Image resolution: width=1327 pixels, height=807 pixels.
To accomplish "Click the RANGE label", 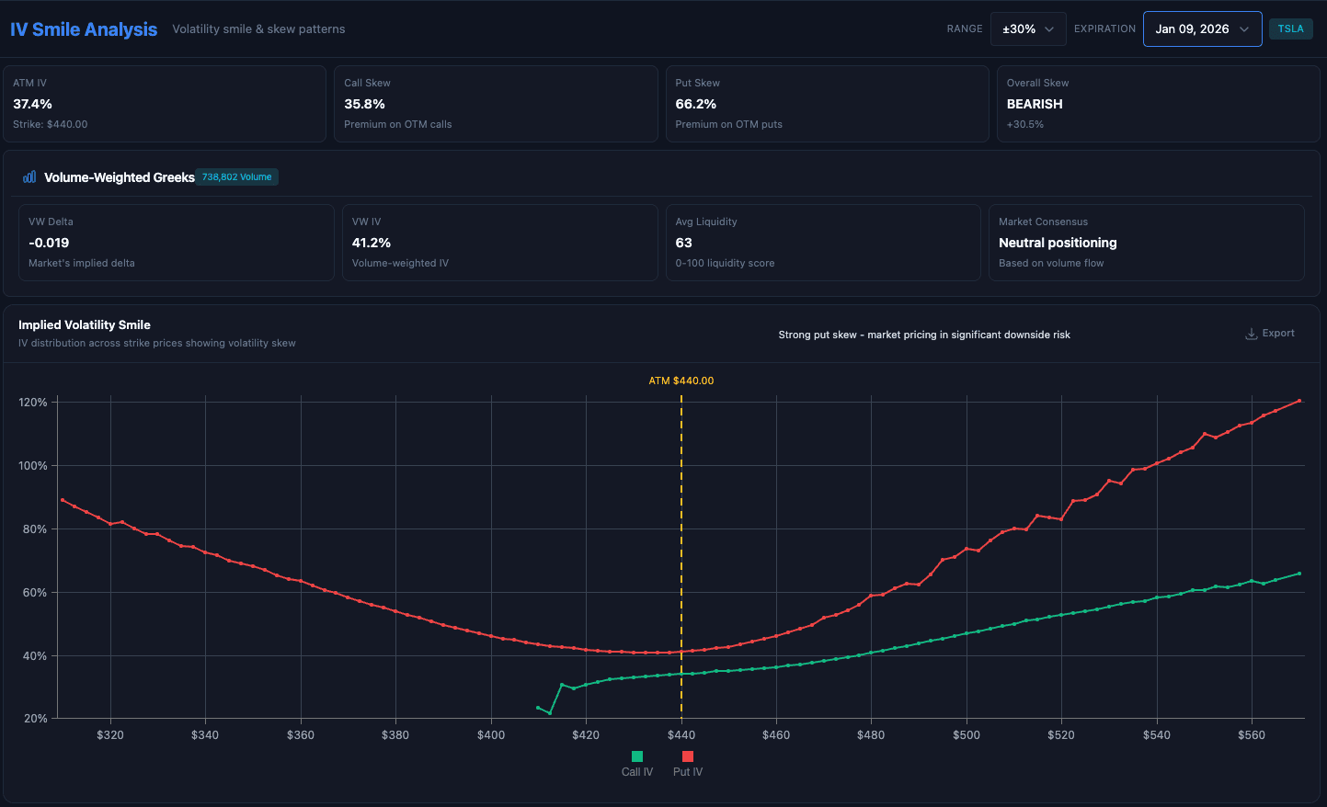I will coord(965,29).
